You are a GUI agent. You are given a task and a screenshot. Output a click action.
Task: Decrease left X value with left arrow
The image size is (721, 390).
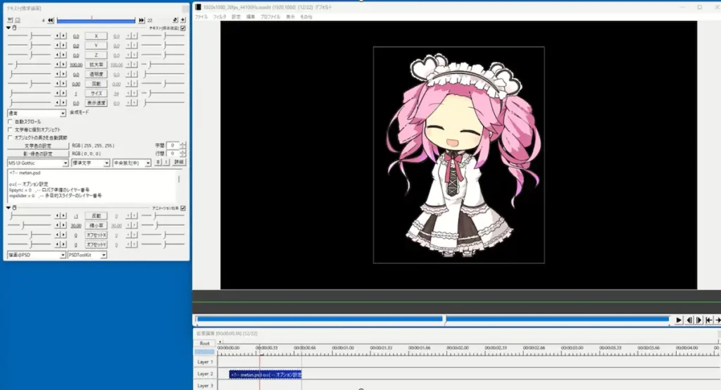pyautogui.click(x=58, y=36)
